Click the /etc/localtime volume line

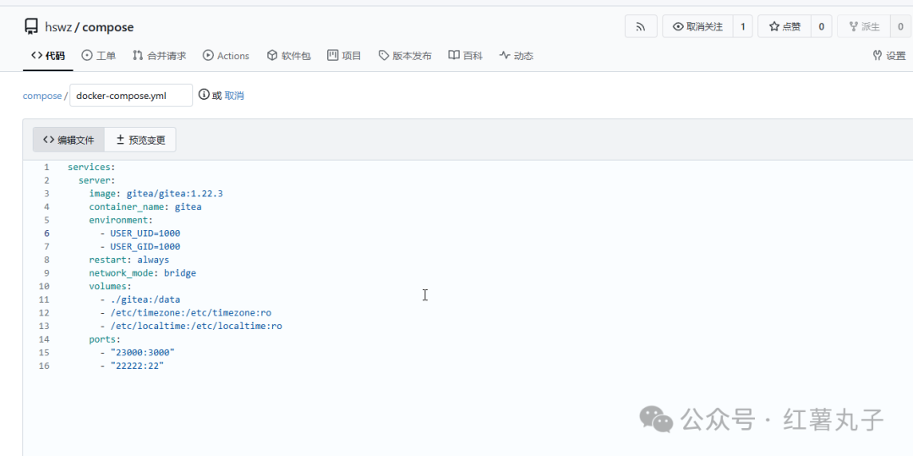pyautogui.click(x=191, y=326)
